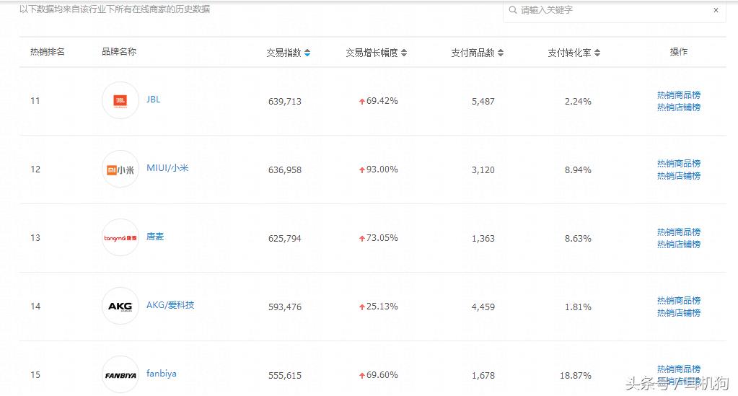Viewport: 738px width, 396px height.
Task: Open 热销商品榜 for AKG/爱科技
Action: click(x=679, y=300)
